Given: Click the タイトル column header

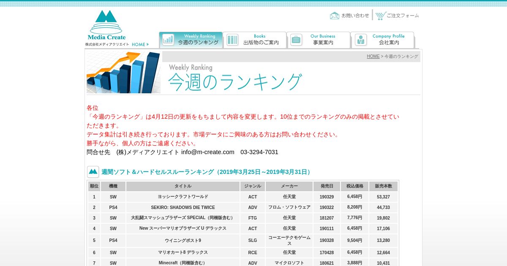Looking at the screenshot, I should pyautogui.click(x=183, y=186).
